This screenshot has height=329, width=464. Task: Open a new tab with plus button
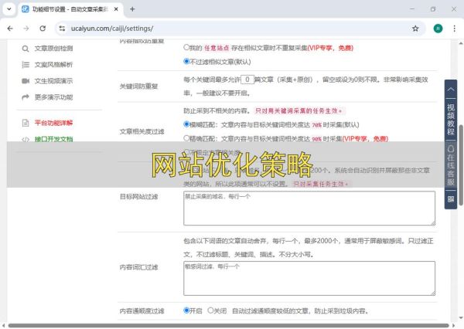132,9
